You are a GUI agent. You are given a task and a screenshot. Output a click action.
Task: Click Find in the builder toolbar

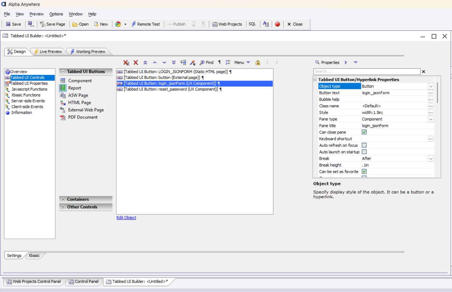[x=207, y=62]
